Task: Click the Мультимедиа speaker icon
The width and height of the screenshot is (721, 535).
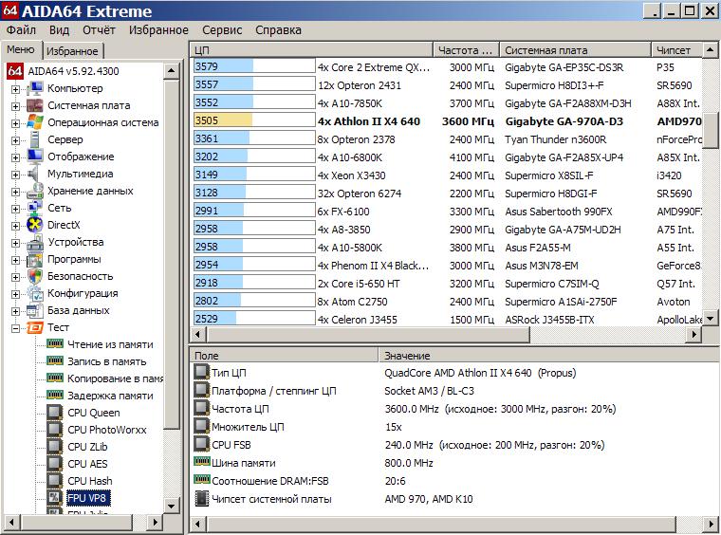Action: [x=35, y=174]
